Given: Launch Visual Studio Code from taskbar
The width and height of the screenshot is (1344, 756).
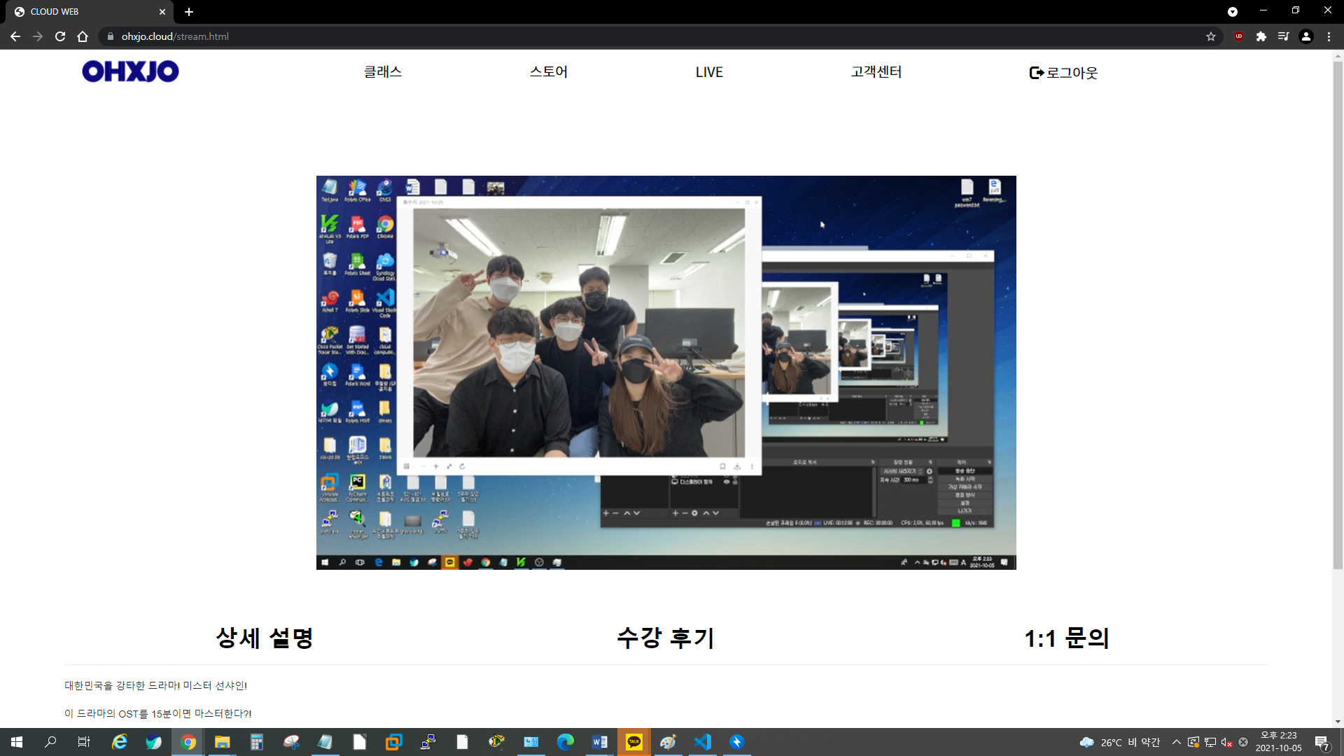Looking at the screenshot, I should (703, 742).
